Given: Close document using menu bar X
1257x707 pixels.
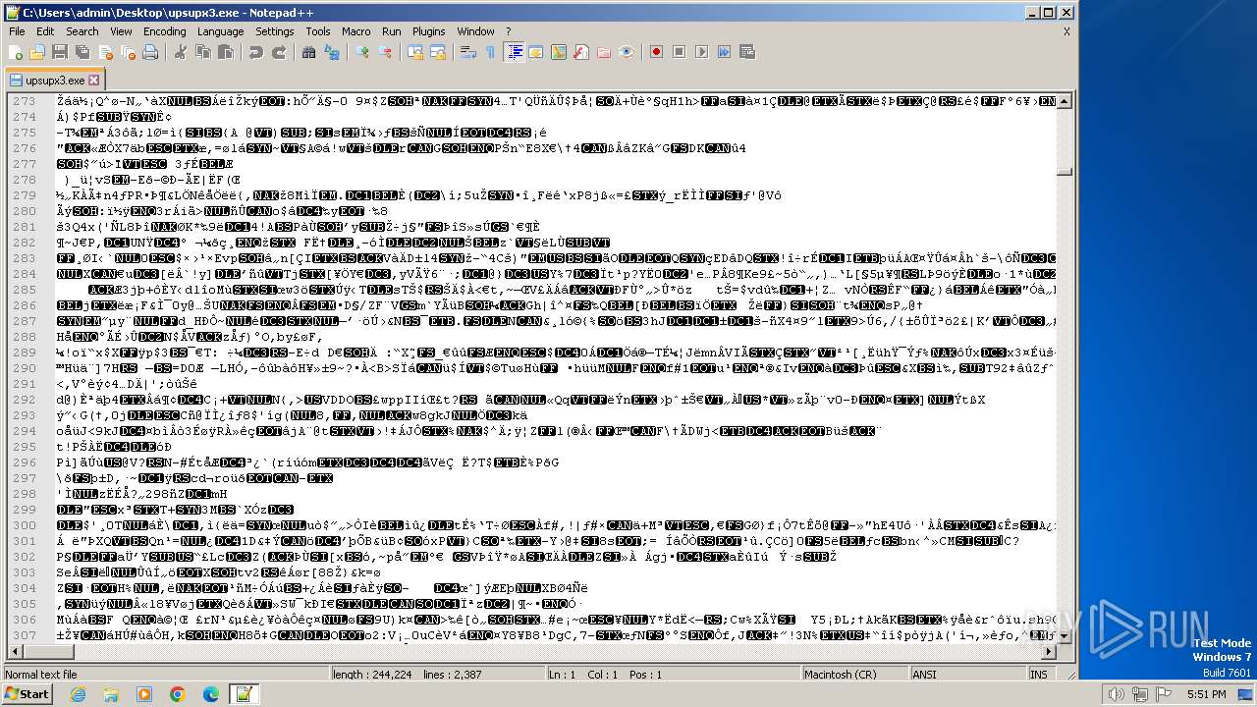Looking at the screenshot, I should (1066, 31).
